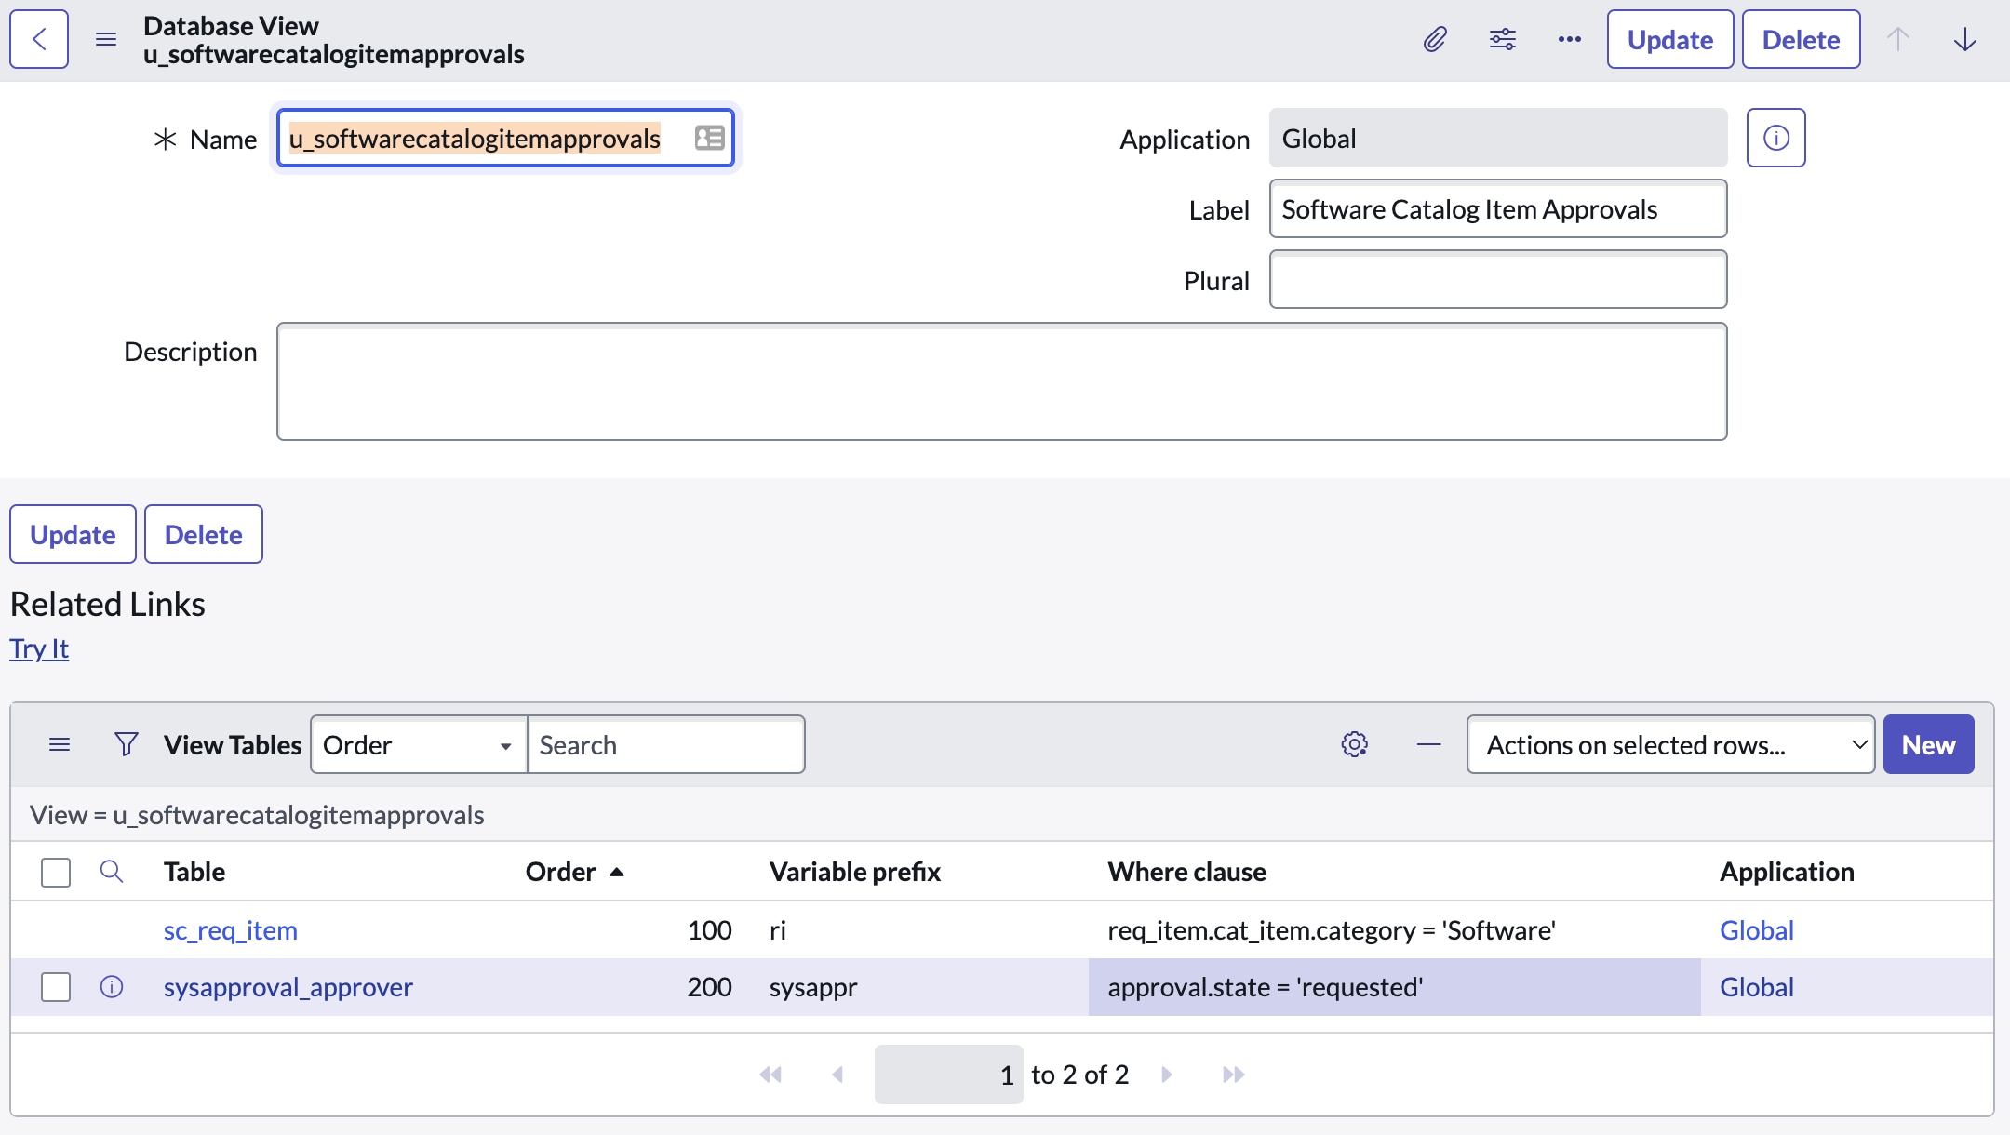
Task: Jump to last page of list
Action: (1233, 1075)
